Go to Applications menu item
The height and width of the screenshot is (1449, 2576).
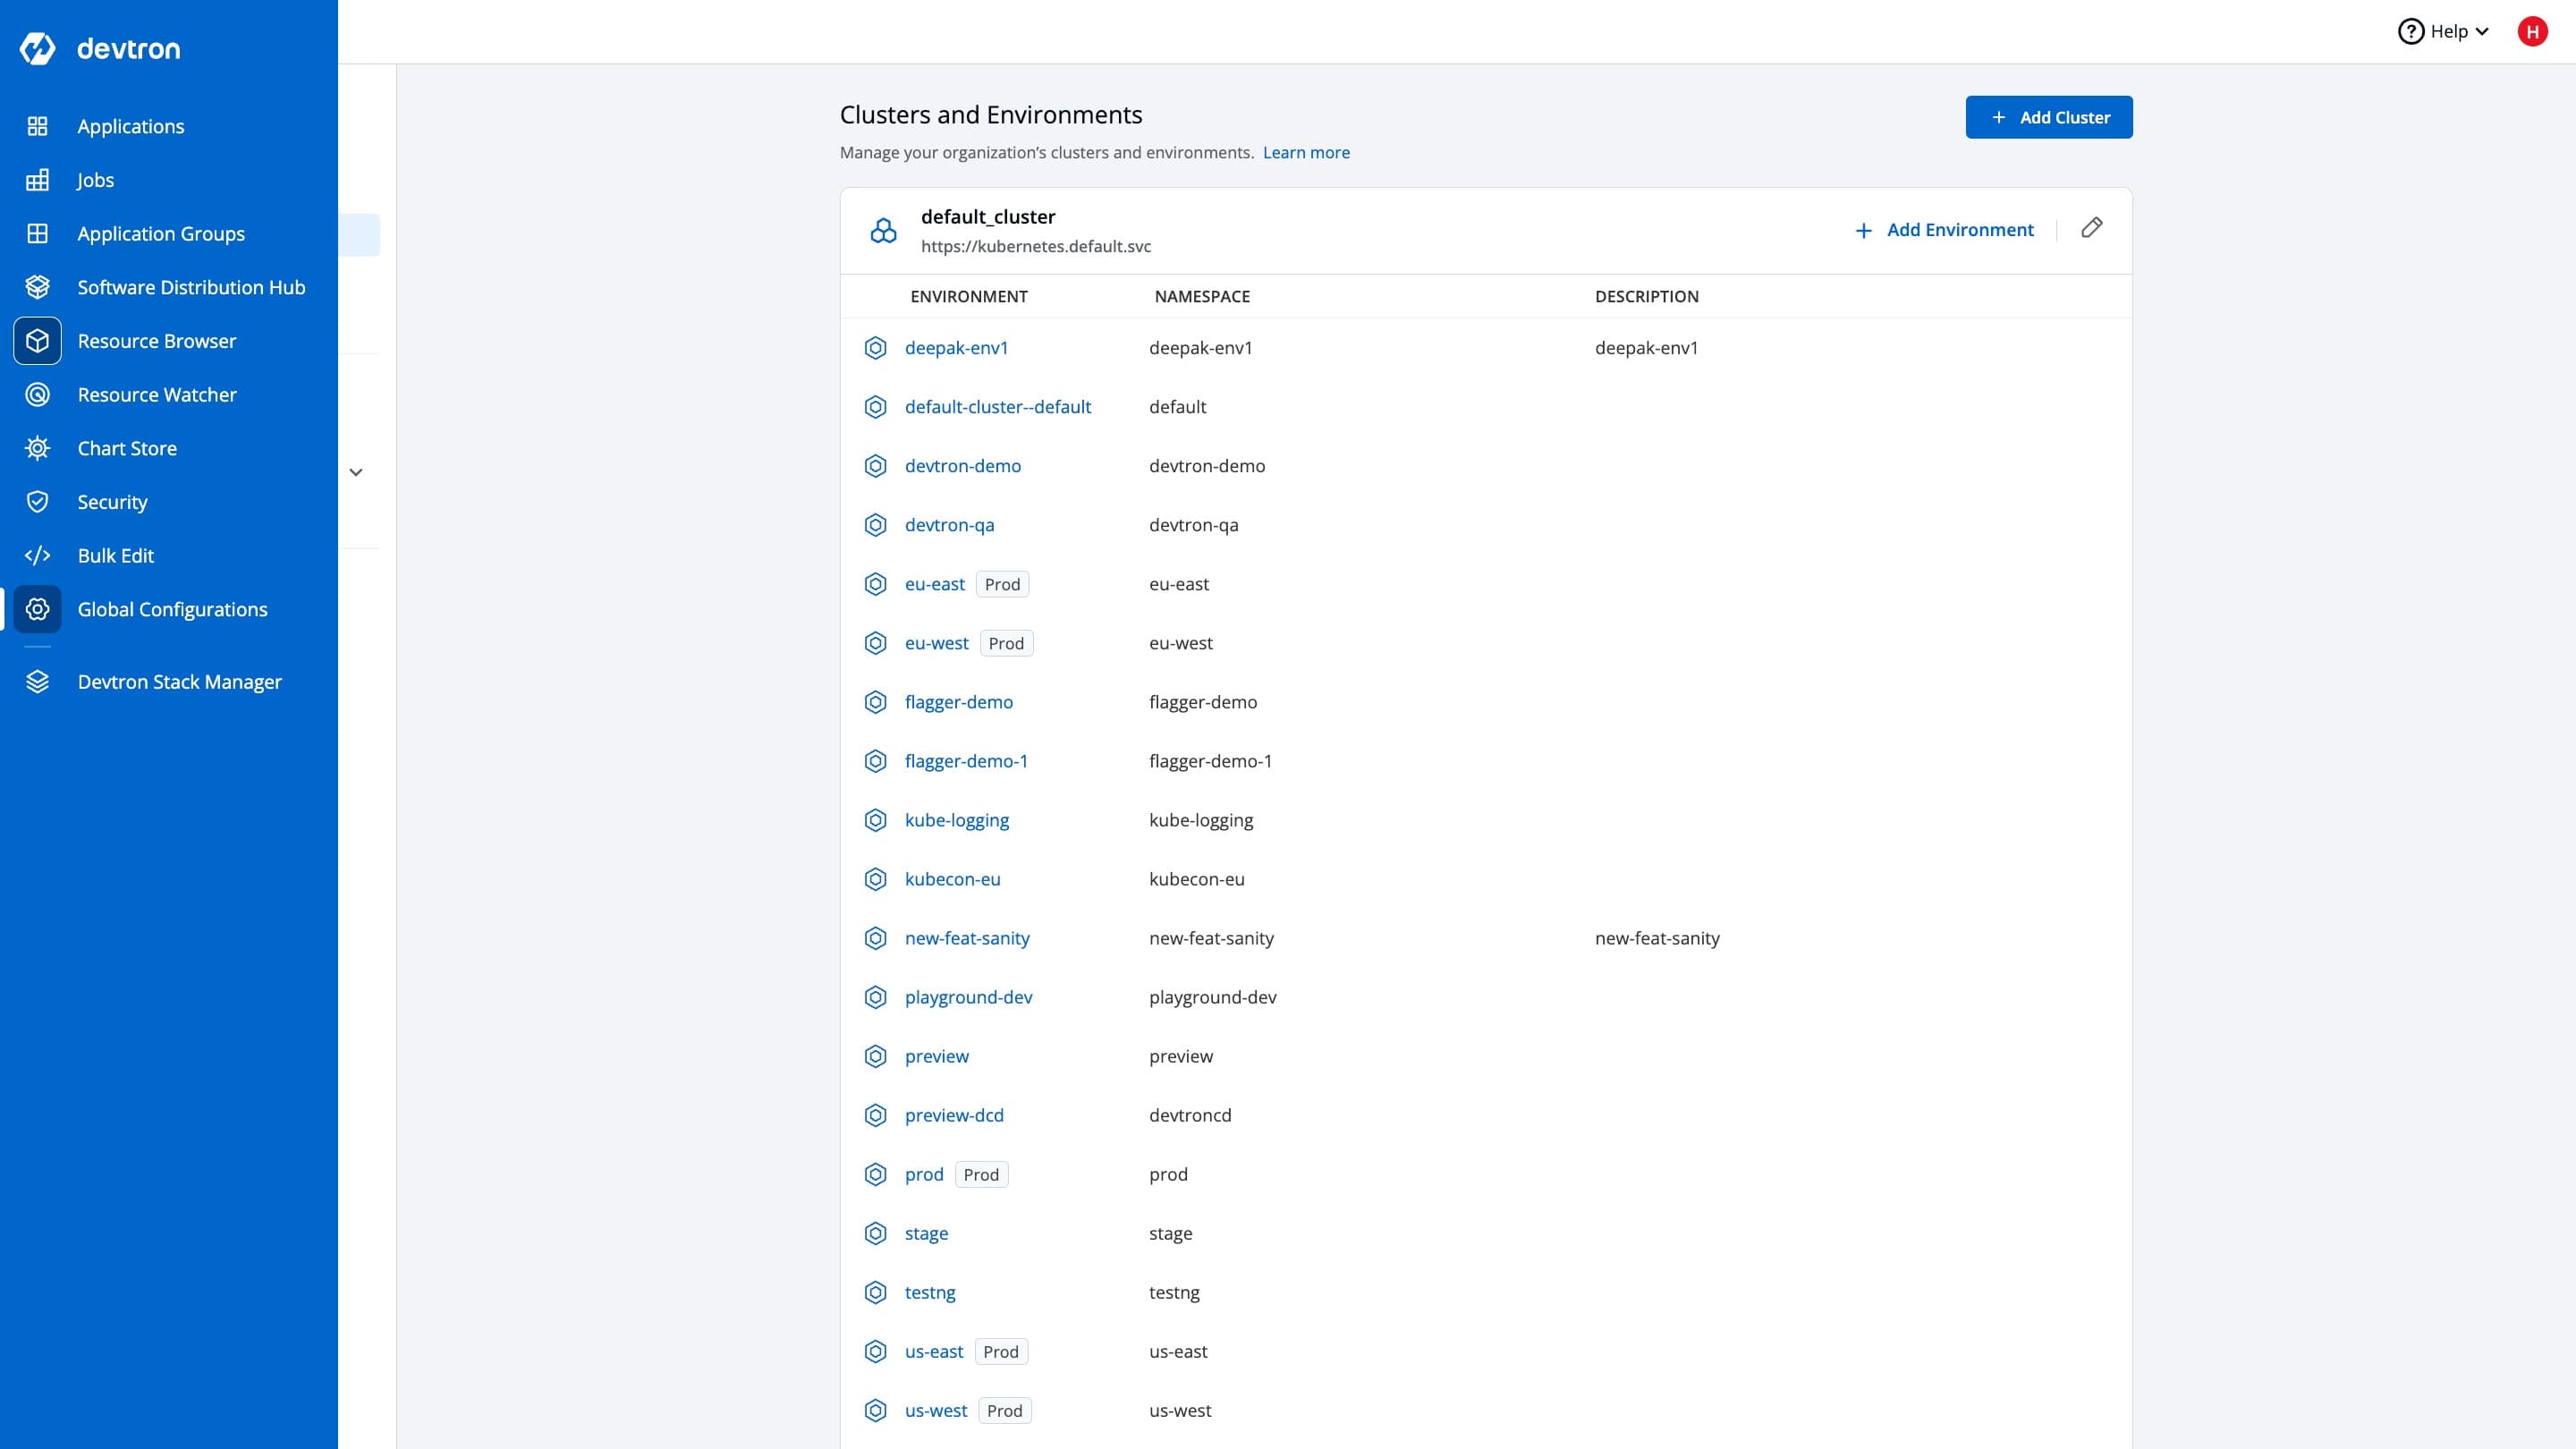[x=131, y=126]
